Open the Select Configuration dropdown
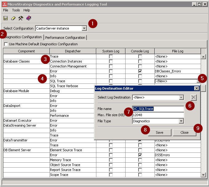The image size is (209, 187). pos(84,28)
